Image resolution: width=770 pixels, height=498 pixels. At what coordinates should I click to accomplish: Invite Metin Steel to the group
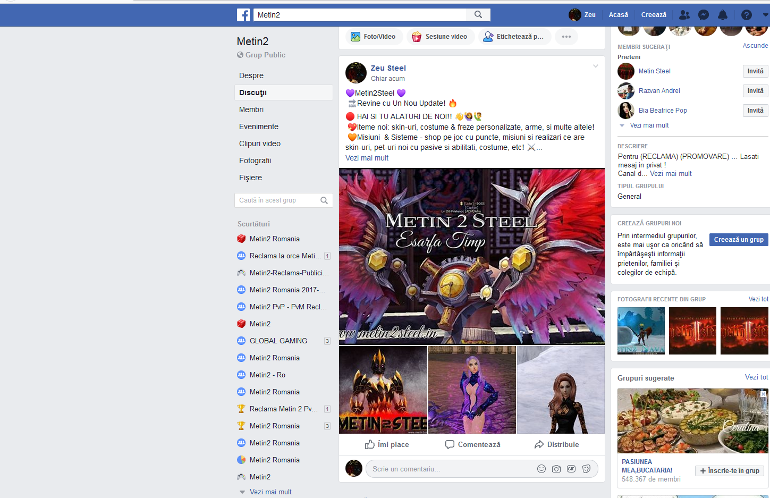click(x=755, y=71)
